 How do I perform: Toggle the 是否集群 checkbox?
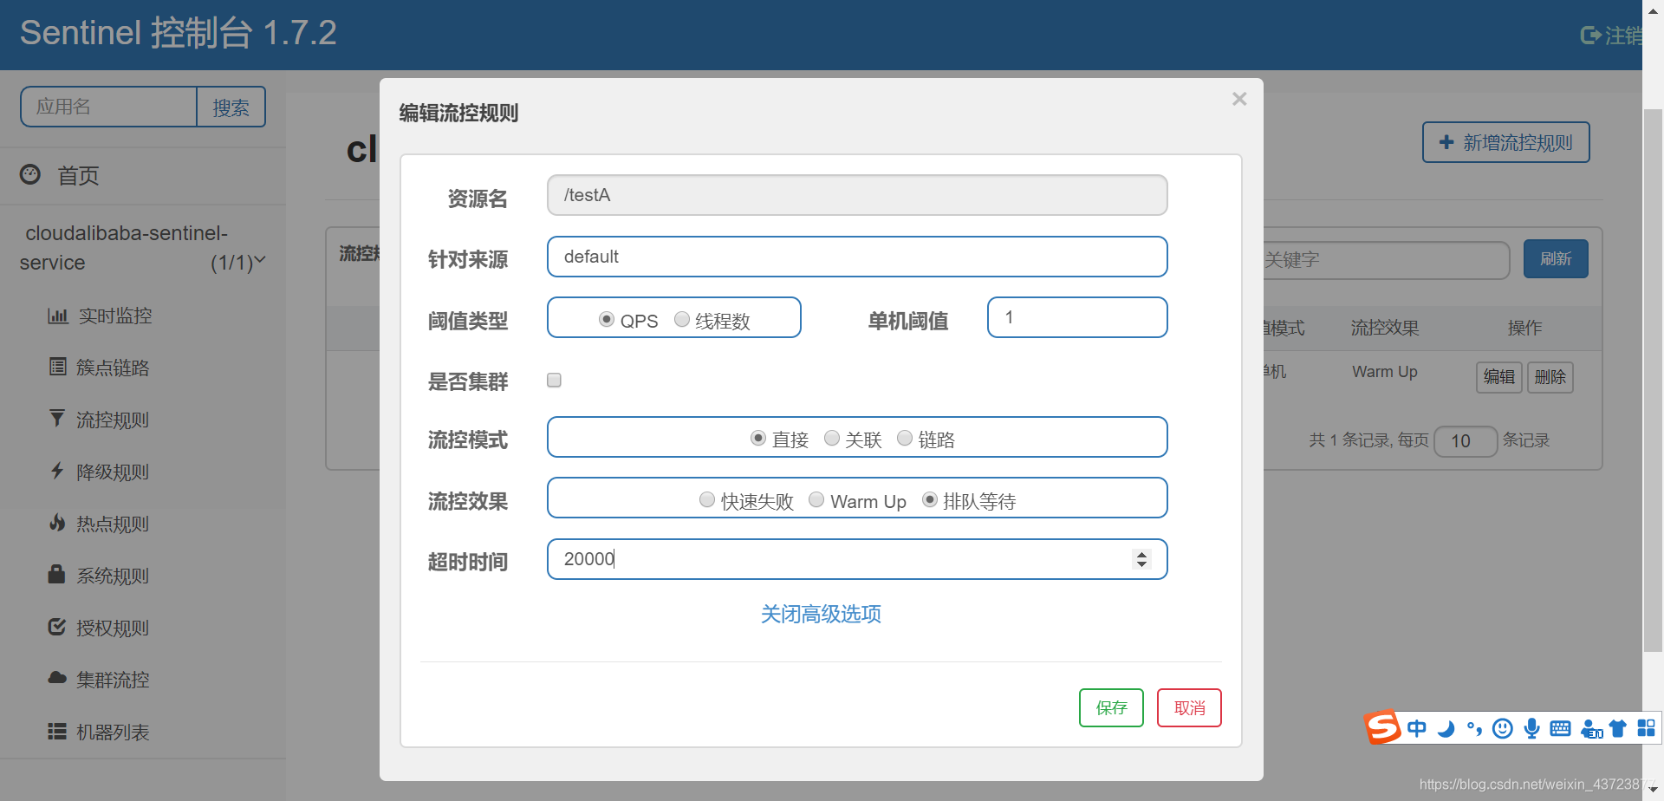[x=555, y=380]
